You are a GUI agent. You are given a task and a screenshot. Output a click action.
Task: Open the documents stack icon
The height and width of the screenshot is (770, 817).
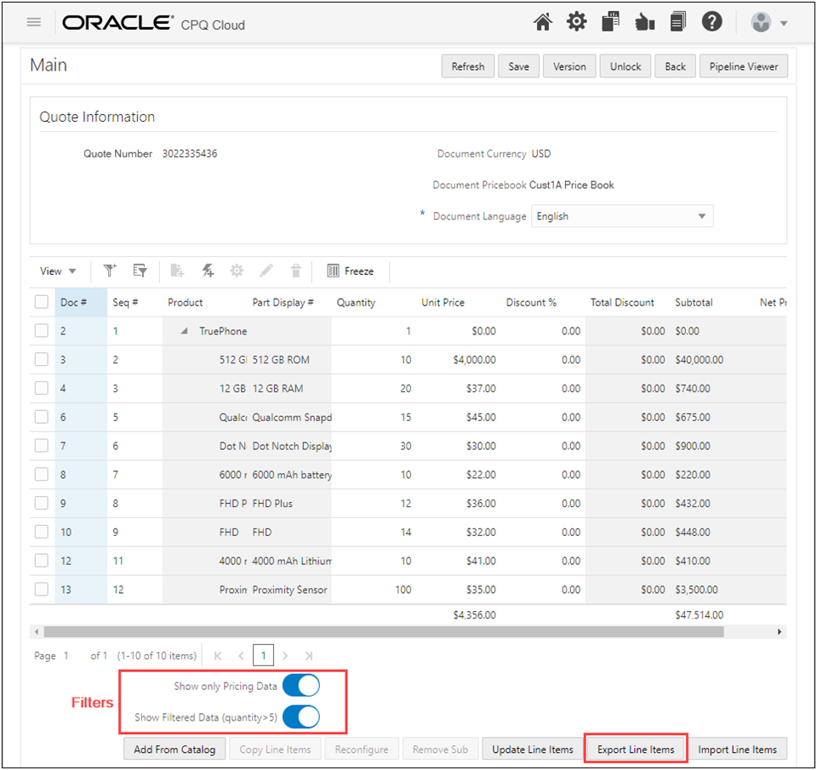click(677, 21)
